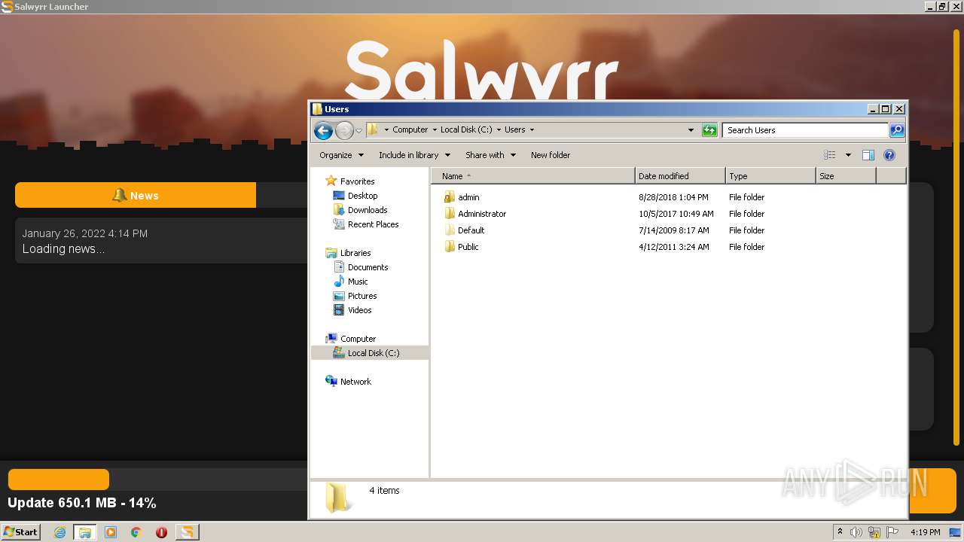
Task: Click the Action Center flag icon
Action: point(892,532)
